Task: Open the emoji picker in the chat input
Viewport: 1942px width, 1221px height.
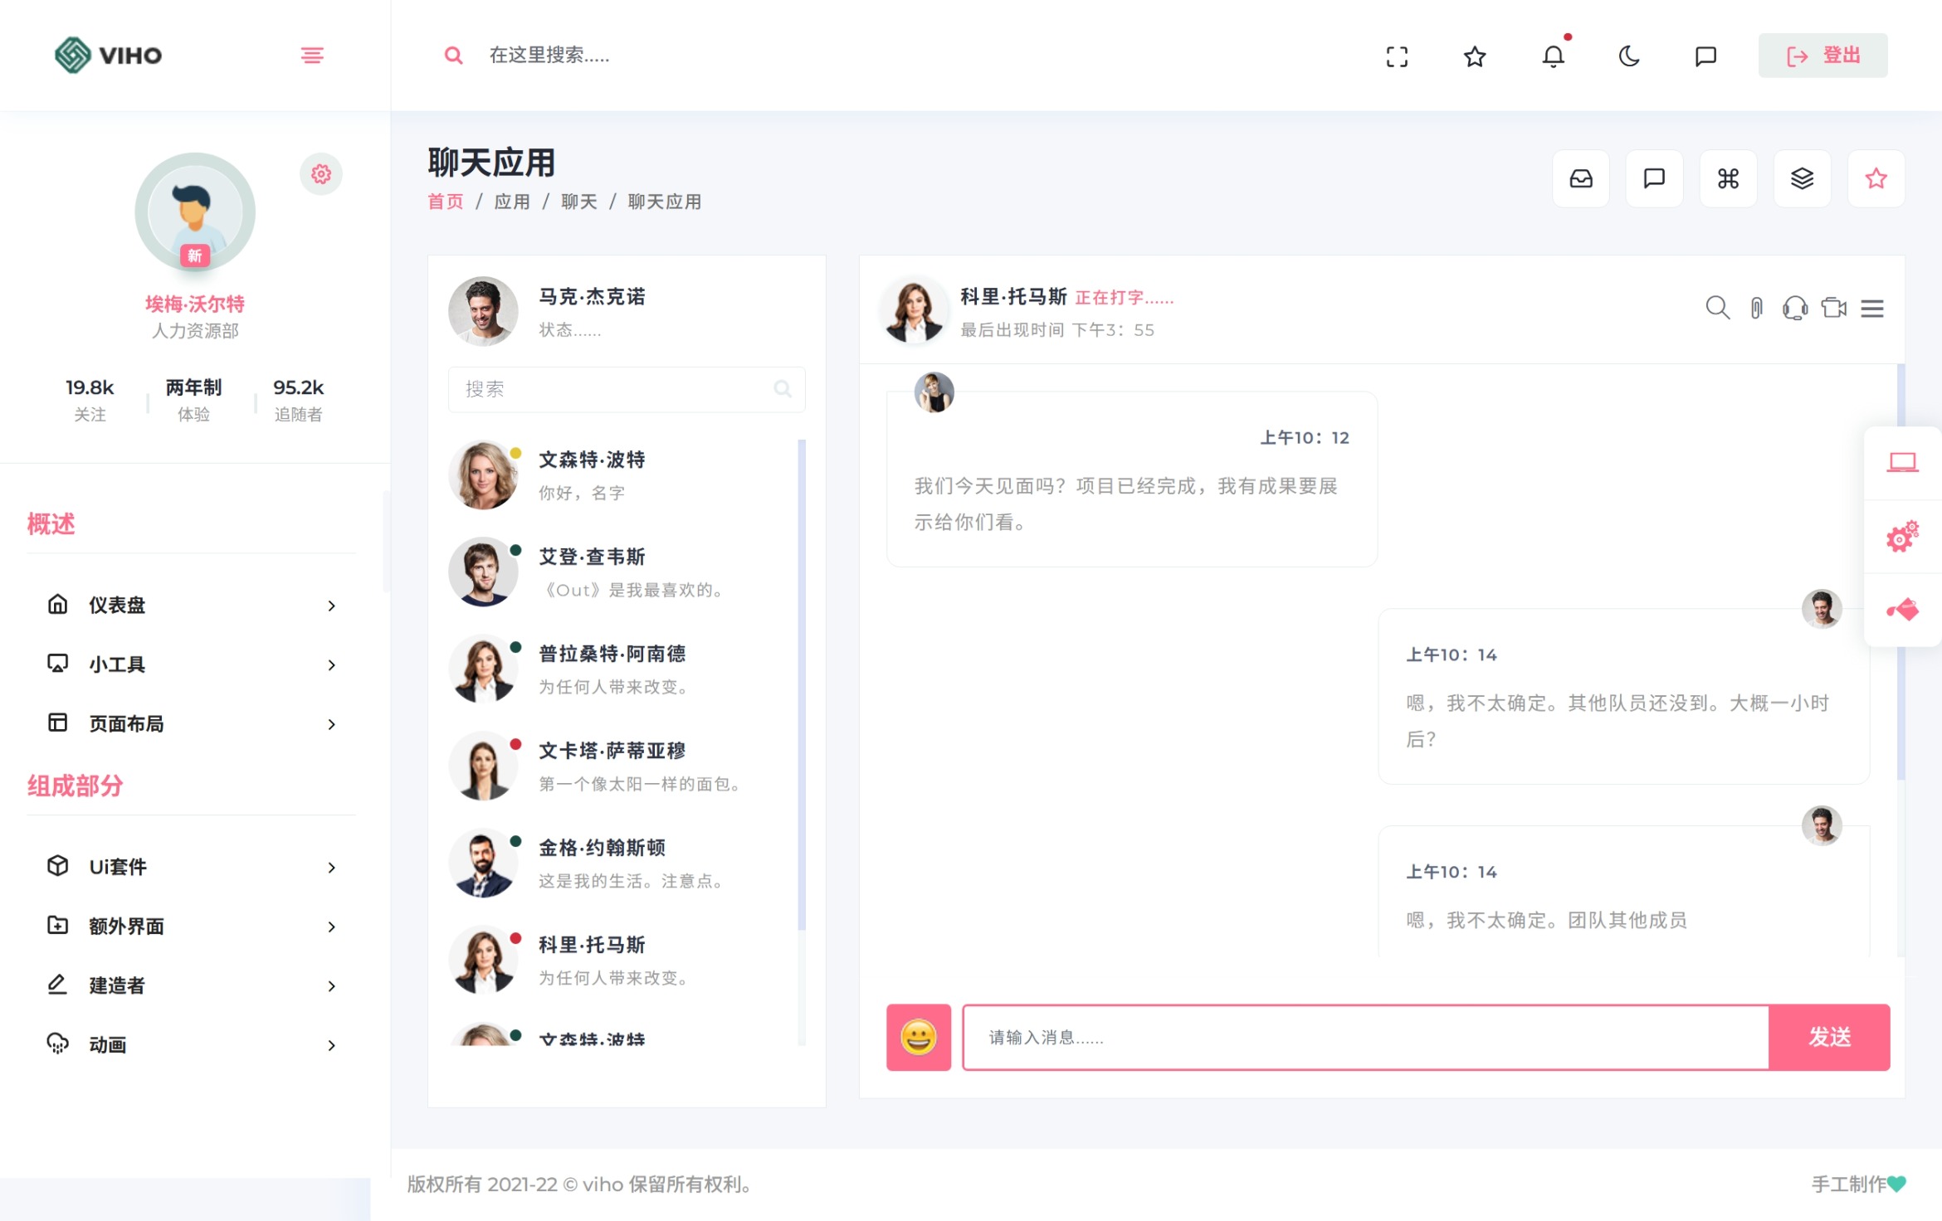Action: tap(918, 1037)
